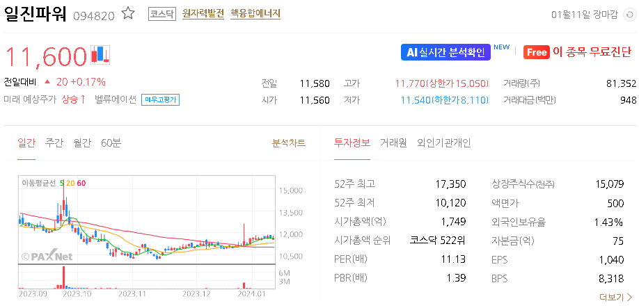Screen dimensions: 639x308
Task: Click the BPS value 8,318
Action: [611, 278]
